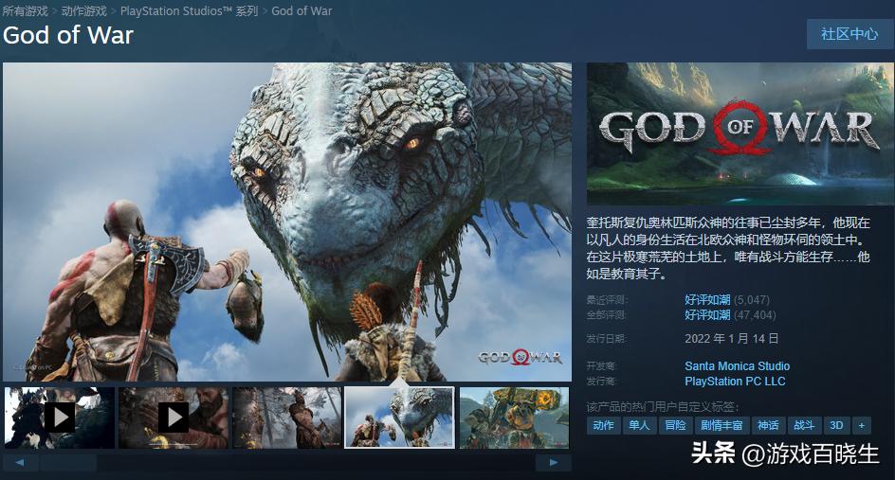Click the 动作 tag
Viewport: 895px width, 480px height.
pos(603,425)
